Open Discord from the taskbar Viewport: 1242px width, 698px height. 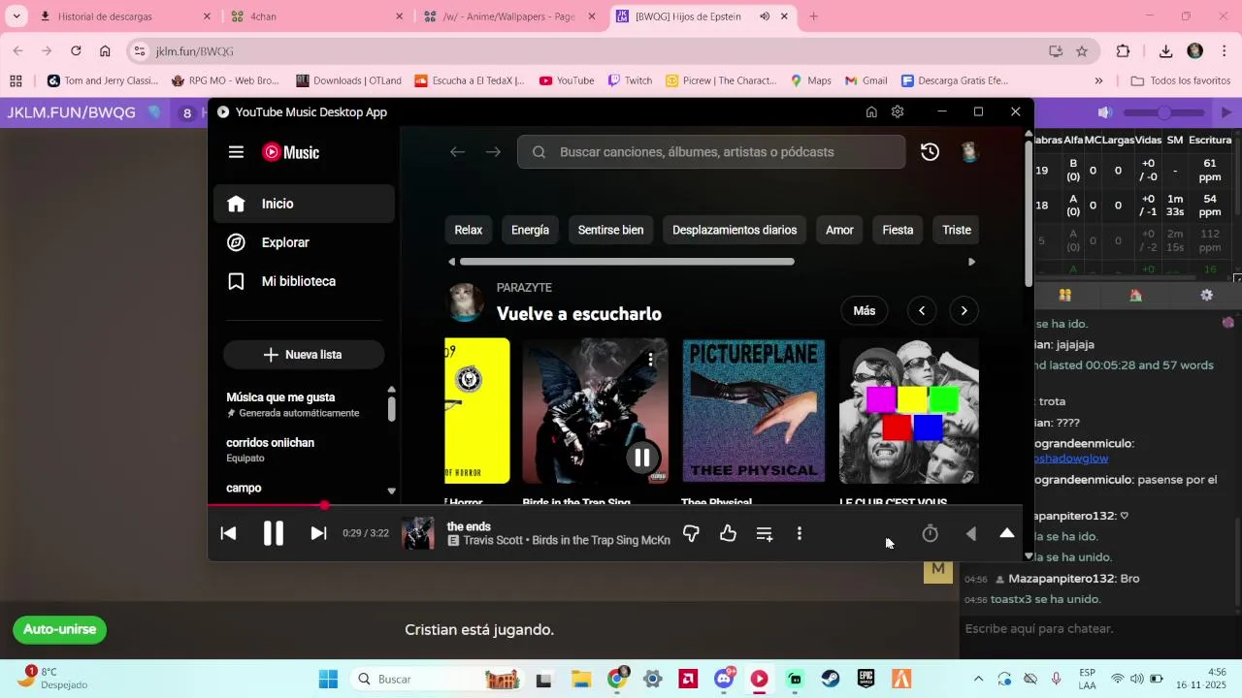point(724,679)
